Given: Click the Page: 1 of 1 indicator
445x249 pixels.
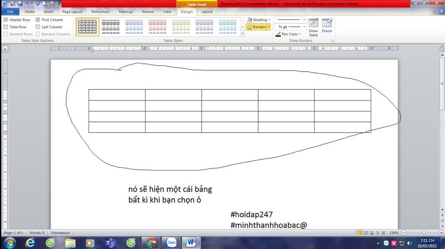Looking at the screenshot, I should click(x=13, y=233).
